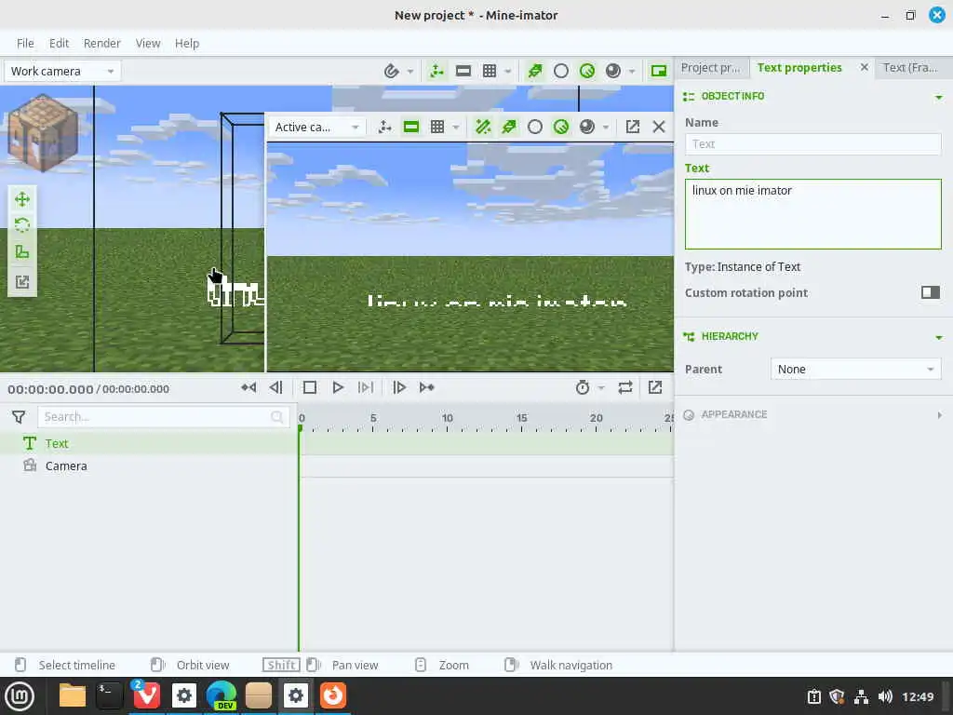The width and height of the screenshot is (953, 715).
Task: Pop out the timeline panel
Action: [x=655, y=387]
